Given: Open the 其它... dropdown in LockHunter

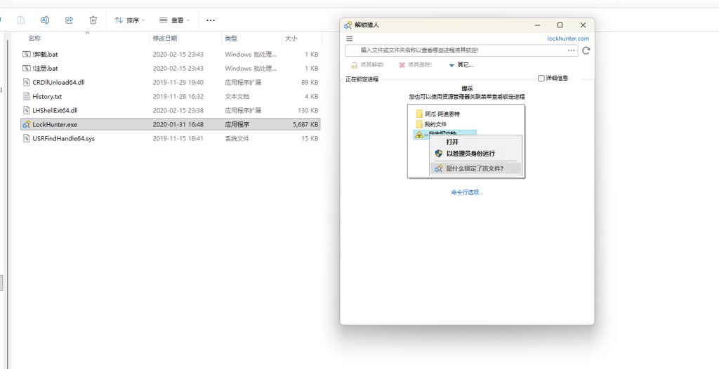Looking at the screenshot, I should (x=461, y=65).
